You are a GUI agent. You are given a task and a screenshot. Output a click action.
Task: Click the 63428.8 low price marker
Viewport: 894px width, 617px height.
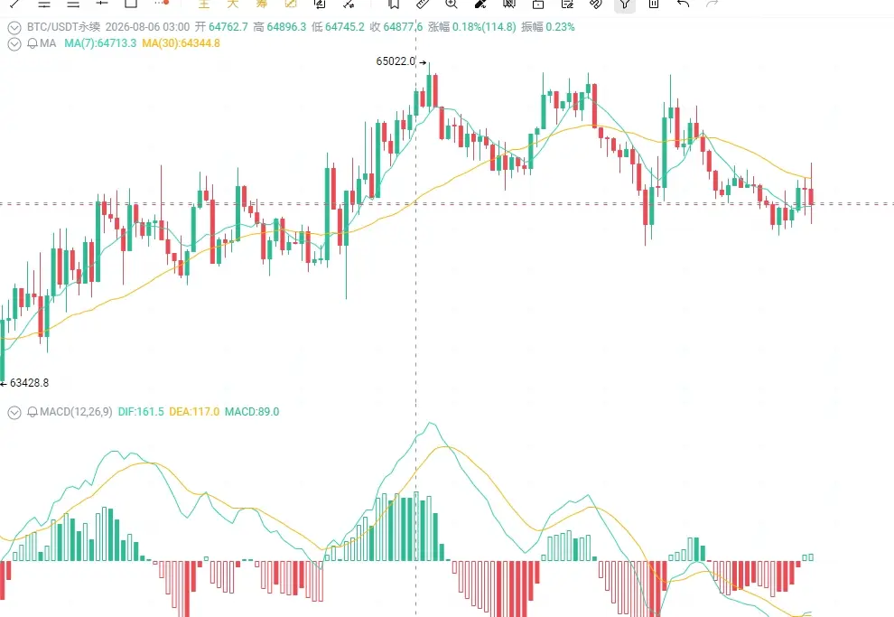(29, 383)
